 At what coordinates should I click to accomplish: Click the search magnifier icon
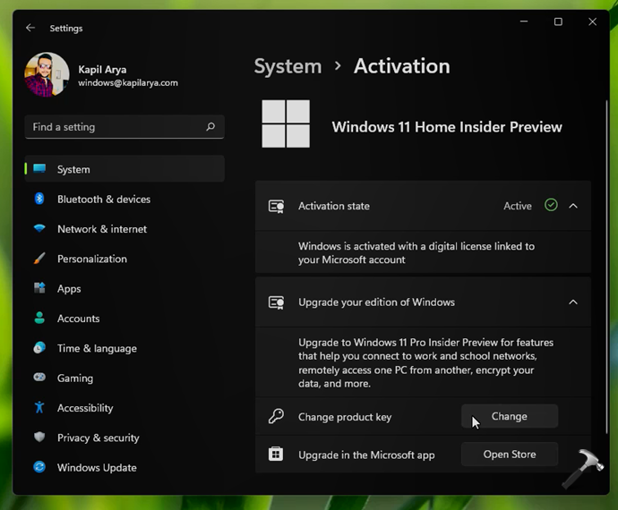point(210,127)
